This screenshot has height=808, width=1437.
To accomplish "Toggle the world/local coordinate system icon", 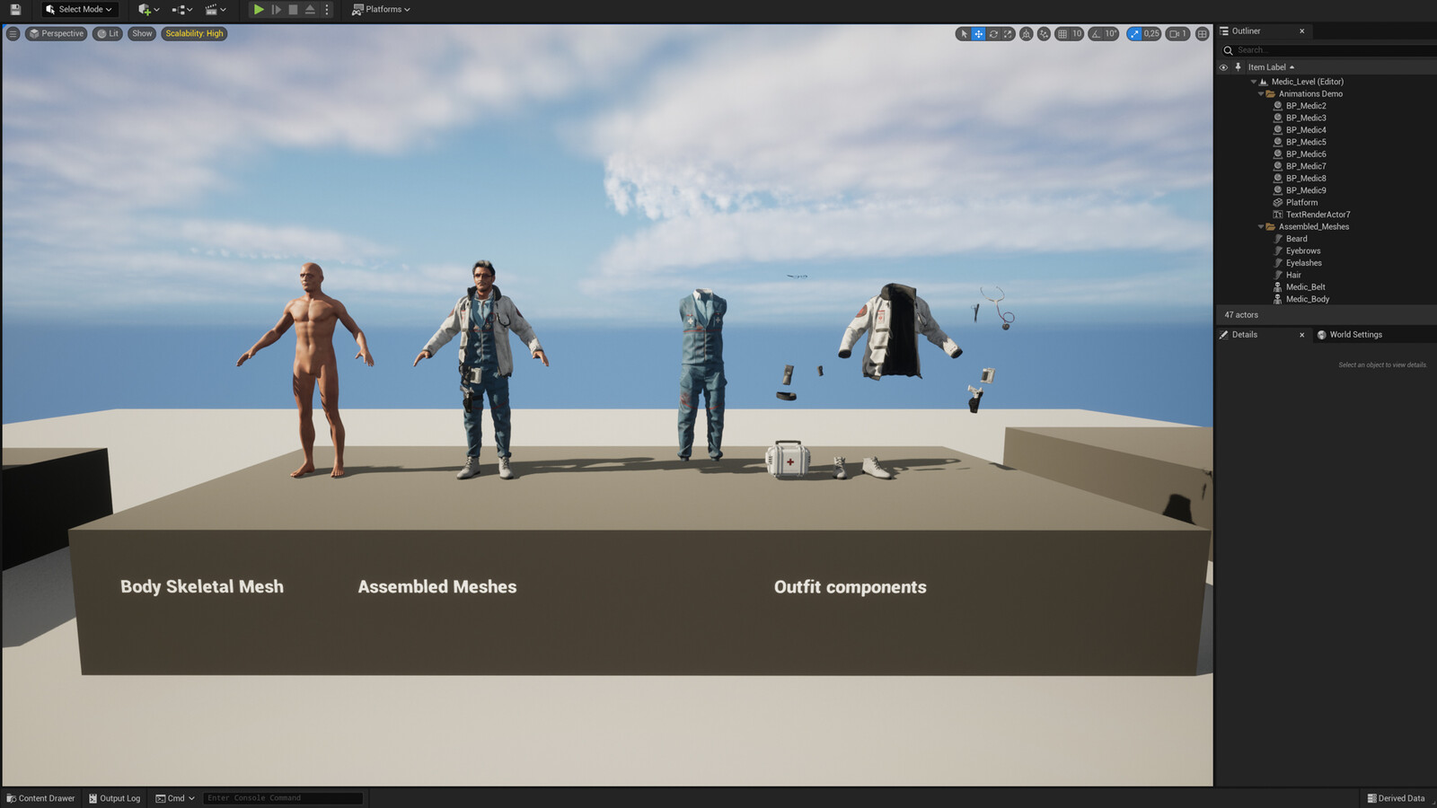I will [x=1027, y=34].
